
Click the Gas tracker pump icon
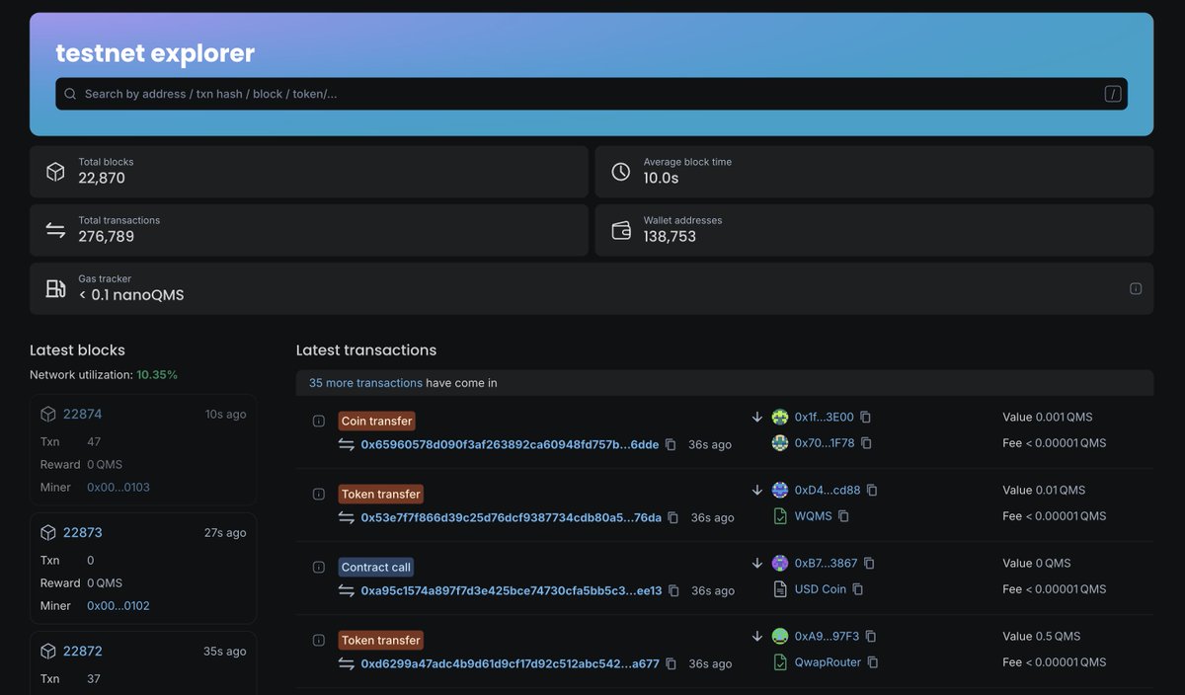55,288
